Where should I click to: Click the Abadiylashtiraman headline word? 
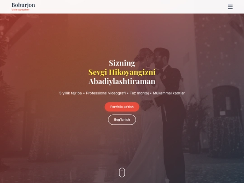click(122, 81)
